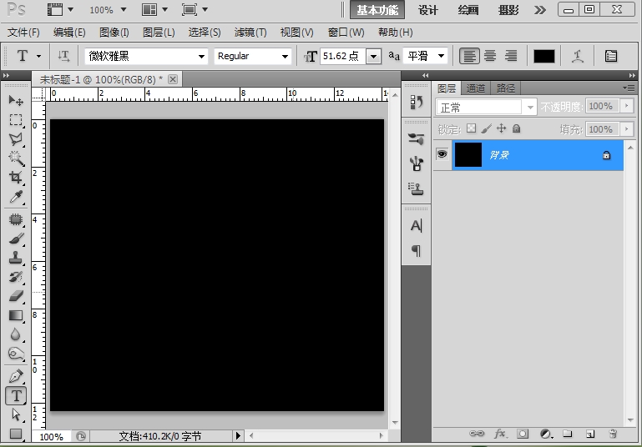The height and width of the screenshot is (447, 642).
Task: Open the Create Warped Text dialog
Action: (x=578, y=56)
